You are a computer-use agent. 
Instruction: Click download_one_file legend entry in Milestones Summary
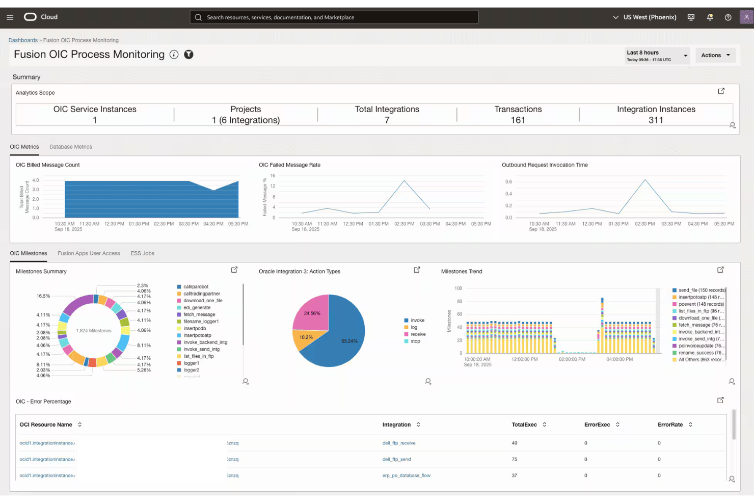(x=203, y=301)
